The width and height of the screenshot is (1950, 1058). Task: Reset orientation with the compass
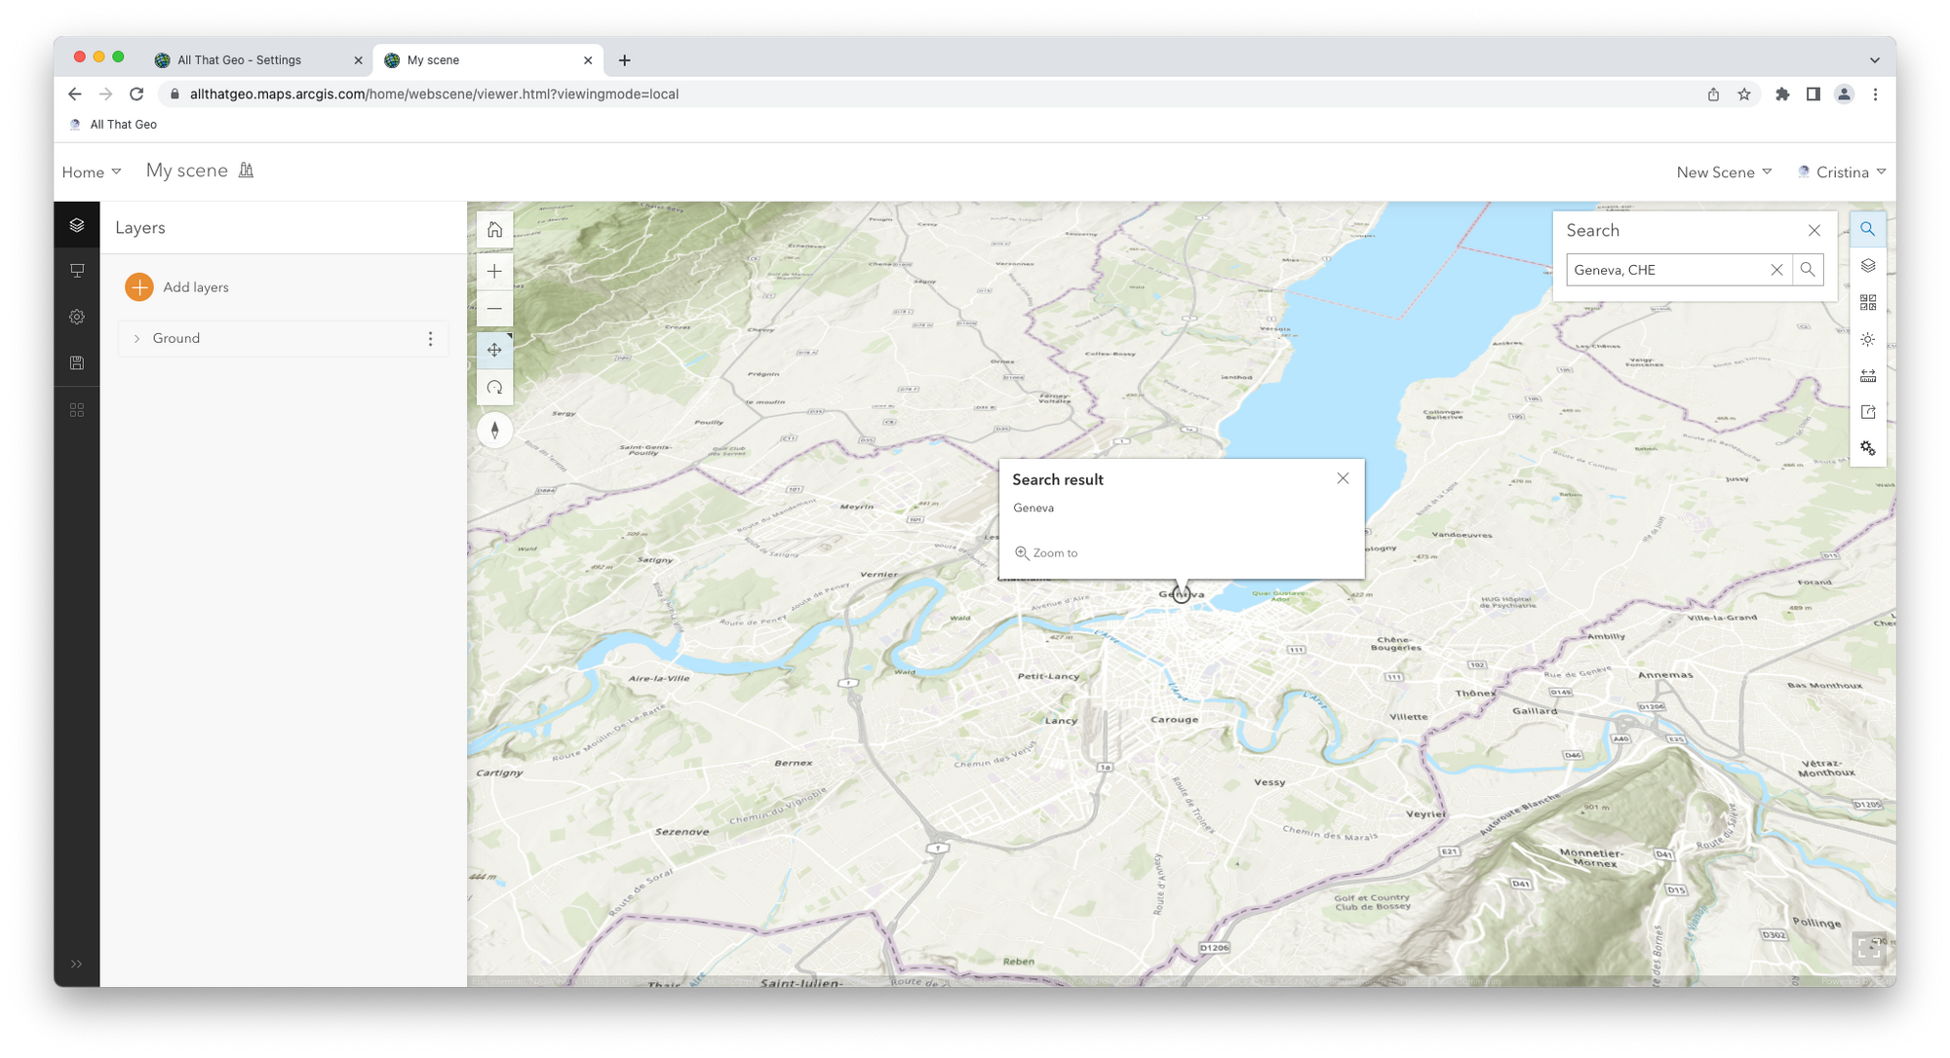pyautogui.click(x=494, y=430)
